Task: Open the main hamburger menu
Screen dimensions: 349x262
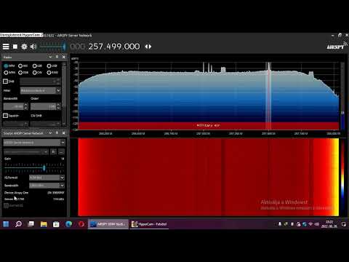Action: click(x=6, y=47)
